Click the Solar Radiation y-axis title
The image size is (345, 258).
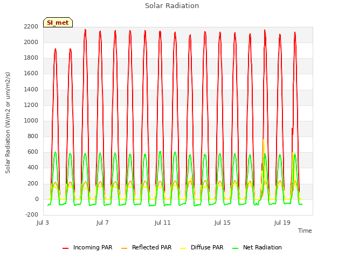[8, 123]
